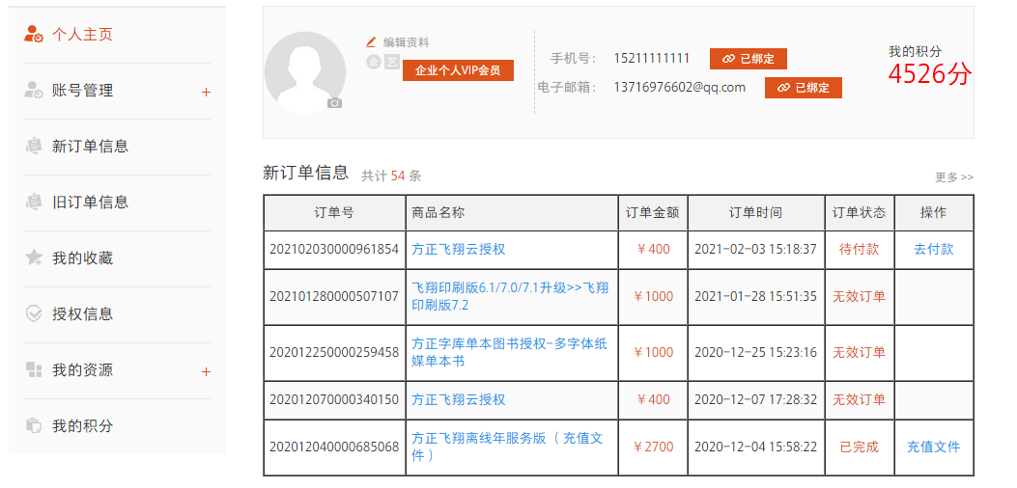Click the 订单时间 column header
The width and height of the screenshot is (1017, 488).
(x=755, y=212)
